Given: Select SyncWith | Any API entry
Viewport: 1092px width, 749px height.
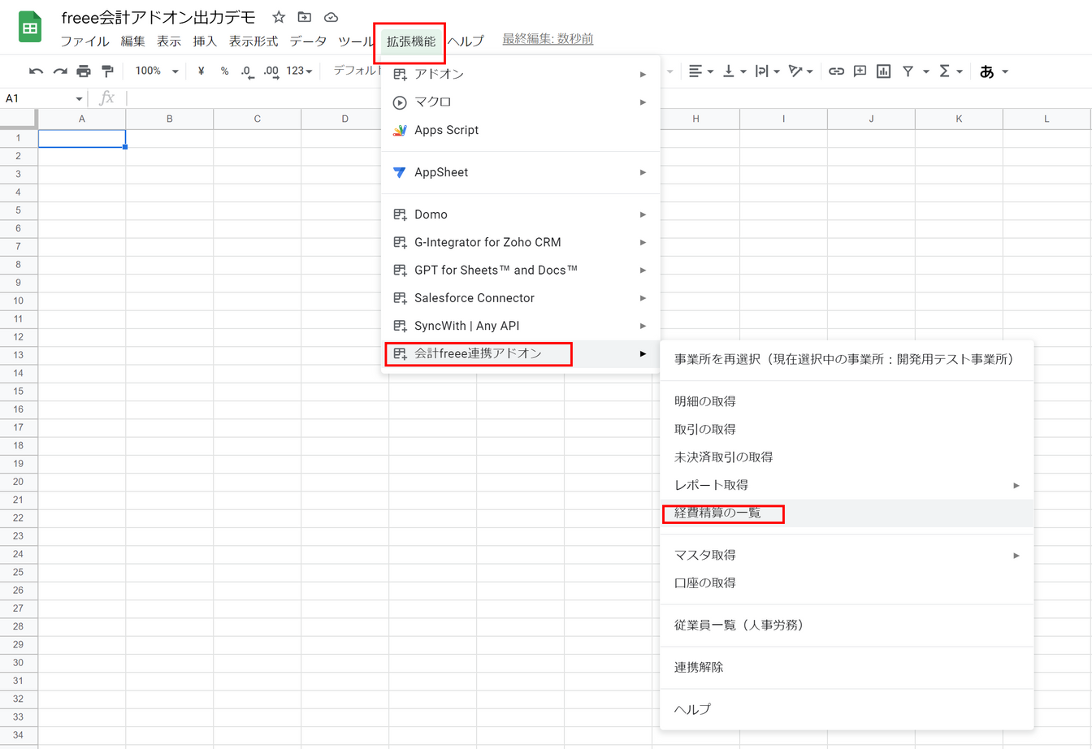Looking at the screenshot, I should pos(520,326).
